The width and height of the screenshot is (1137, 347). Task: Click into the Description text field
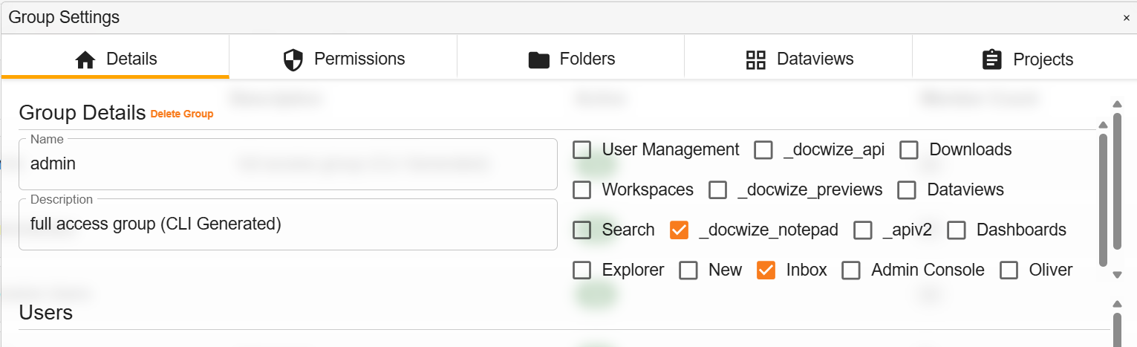(287, 224)
